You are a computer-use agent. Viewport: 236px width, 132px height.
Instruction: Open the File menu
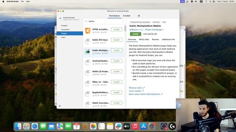pos(22,1)
